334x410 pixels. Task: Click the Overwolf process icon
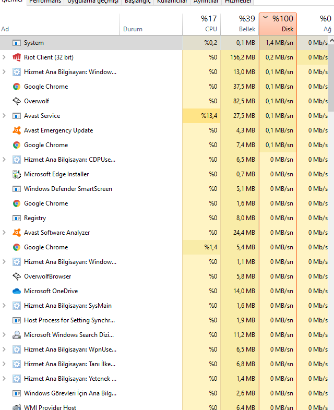(x=17, y=101)
